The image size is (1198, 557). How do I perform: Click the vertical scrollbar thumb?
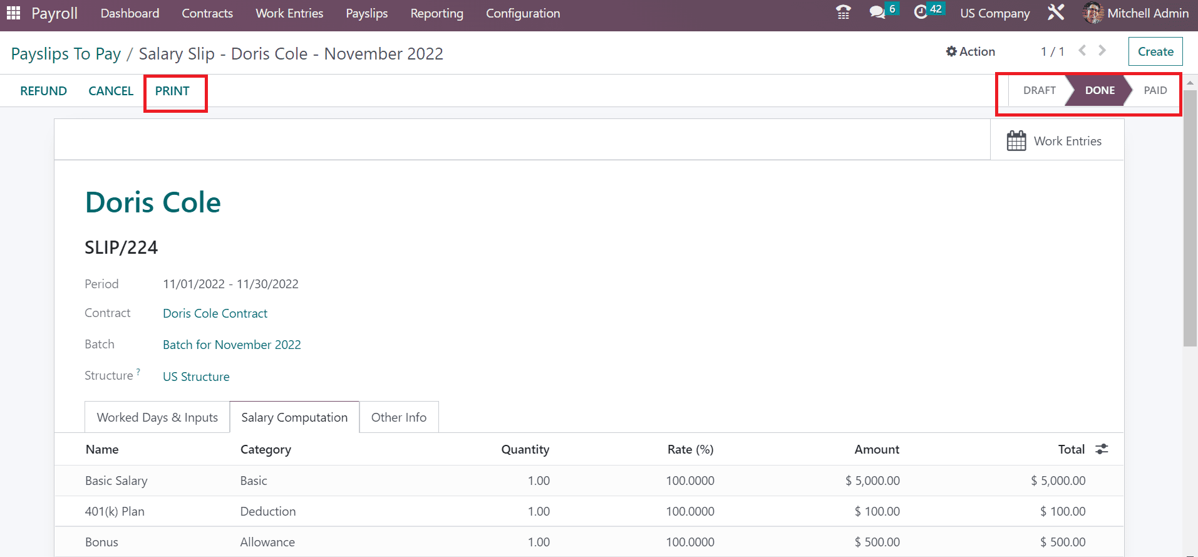(x=1190, y=218)
